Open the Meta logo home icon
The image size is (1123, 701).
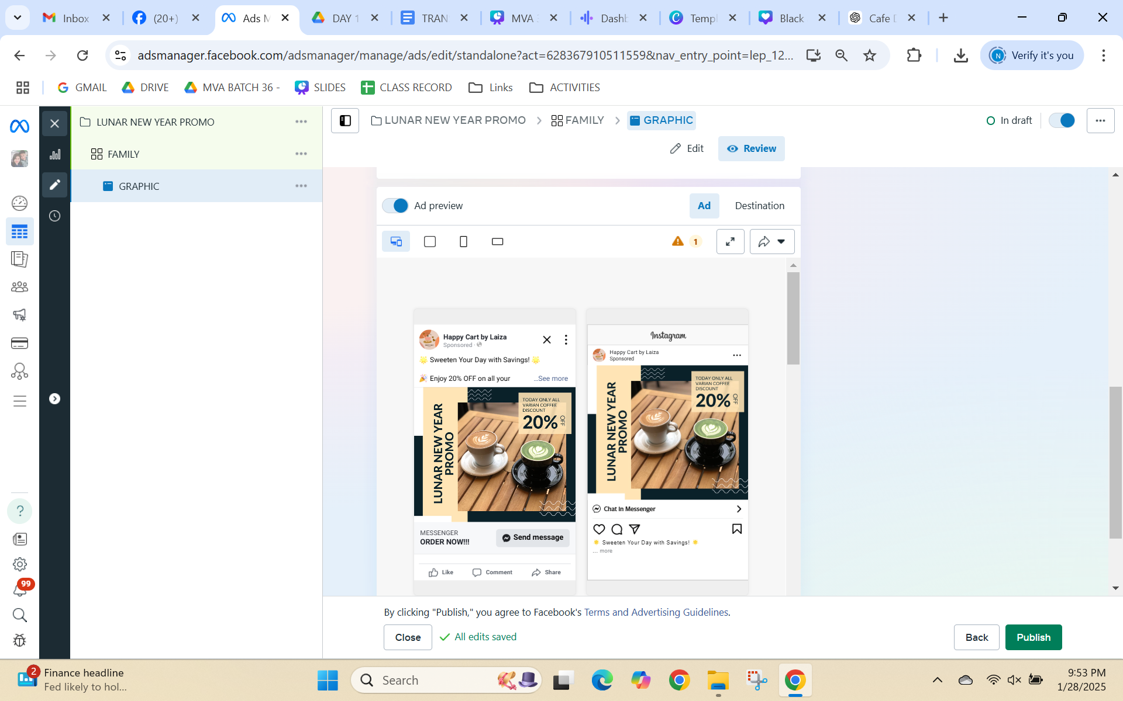(19, 126)
